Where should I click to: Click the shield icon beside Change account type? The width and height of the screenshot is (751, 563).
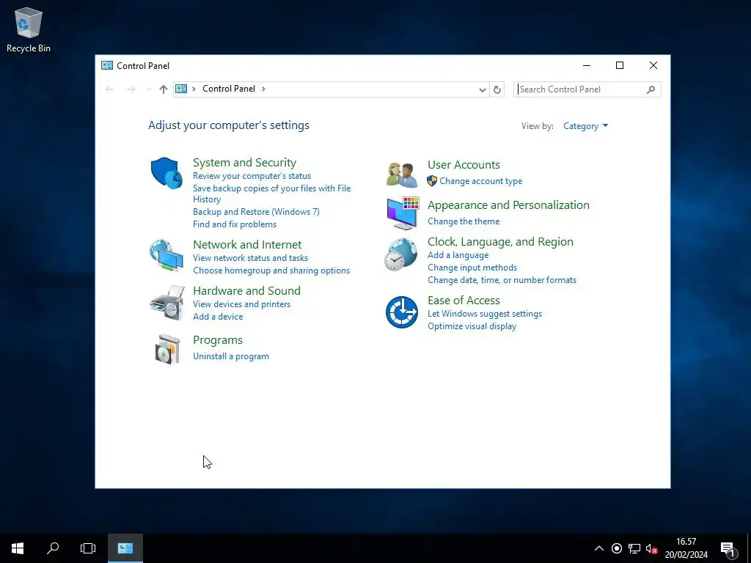click(x=432, y=181)
